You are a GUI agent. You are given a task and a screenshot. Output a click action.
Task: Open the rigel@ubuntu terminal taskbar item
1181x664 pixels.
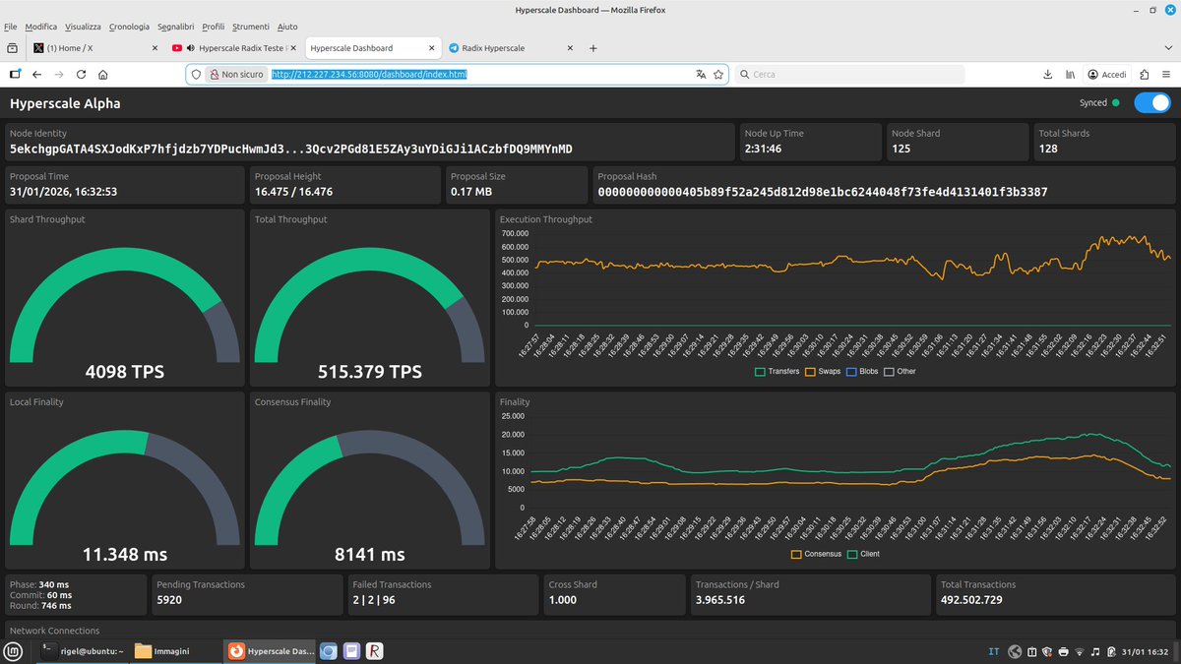tap(82, 651)
